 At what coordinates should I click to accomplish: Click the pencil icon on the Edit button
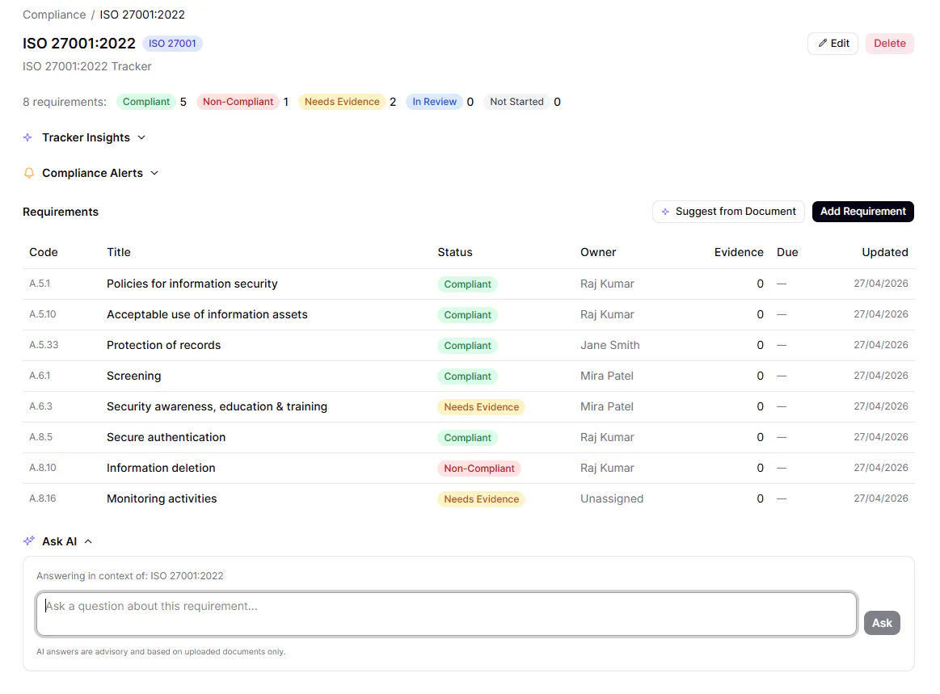tap(823, 43)
